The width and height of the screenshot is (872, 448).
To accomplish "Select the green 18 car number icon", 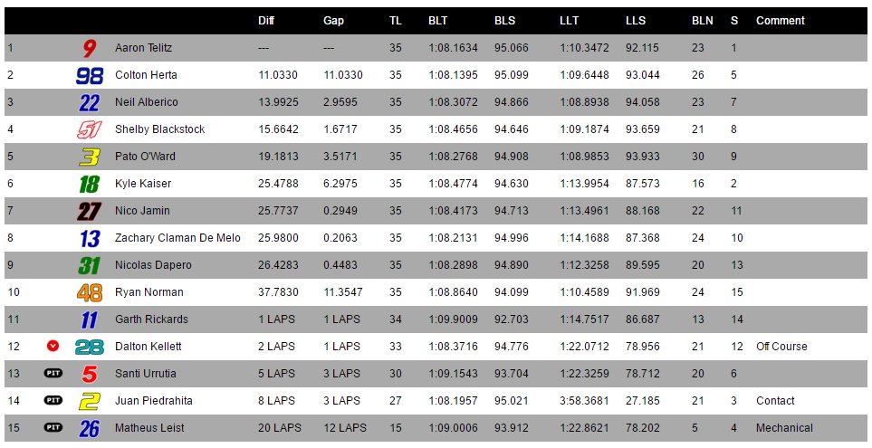I will point(89,184).
